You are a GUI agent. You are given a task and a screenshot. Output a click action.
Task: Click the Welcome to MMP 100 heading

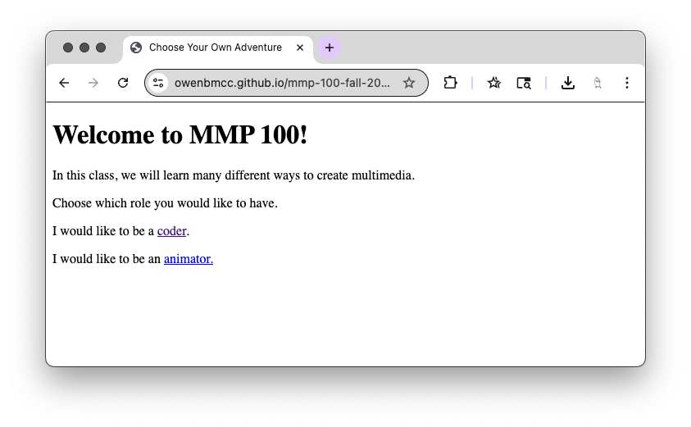pos(180,134)
